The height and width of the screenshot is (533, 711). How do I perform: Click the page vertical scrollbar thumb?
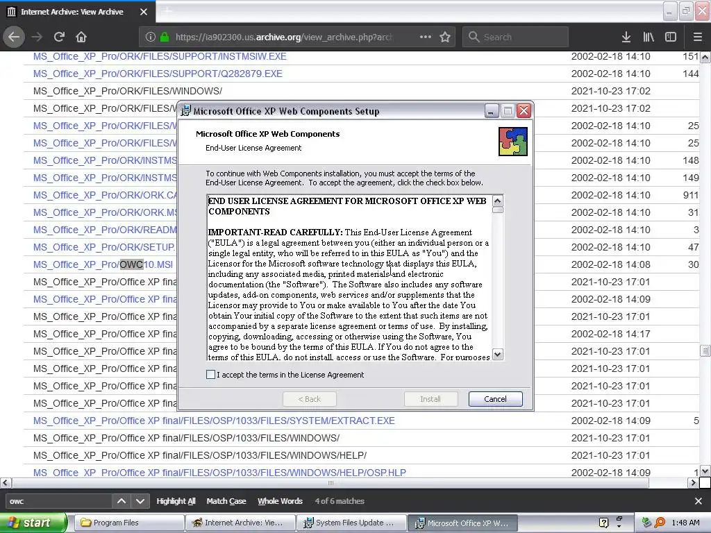click(705, 350)
